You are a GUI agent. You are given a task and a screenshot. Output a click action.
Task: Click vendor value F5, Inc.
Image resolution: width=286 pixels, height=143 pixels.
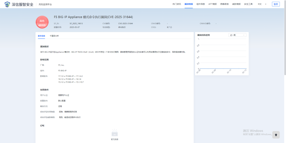coord(61,65)
